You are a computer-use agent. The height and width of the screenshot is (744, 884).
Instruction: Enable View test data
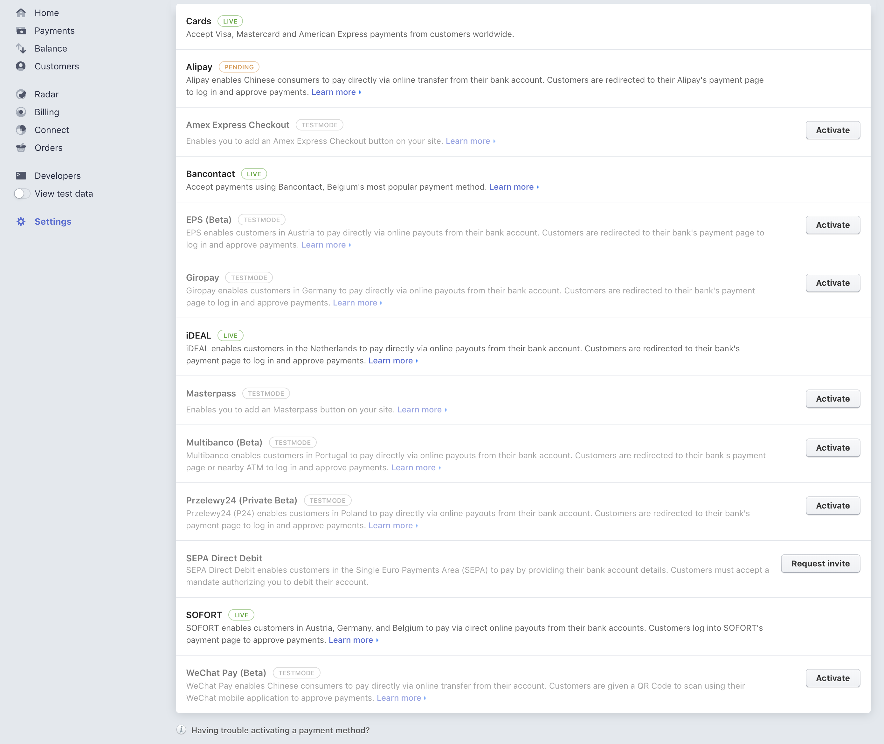(22, 193)
